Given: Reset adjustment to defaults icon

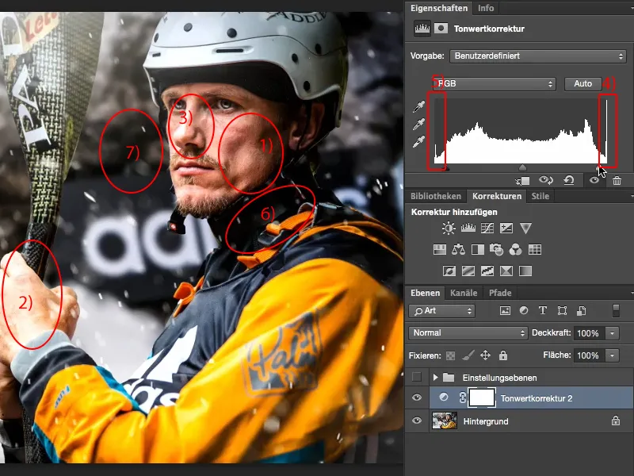Looking at the screenshot, I should pyautogui.click(x=569, y=180).
